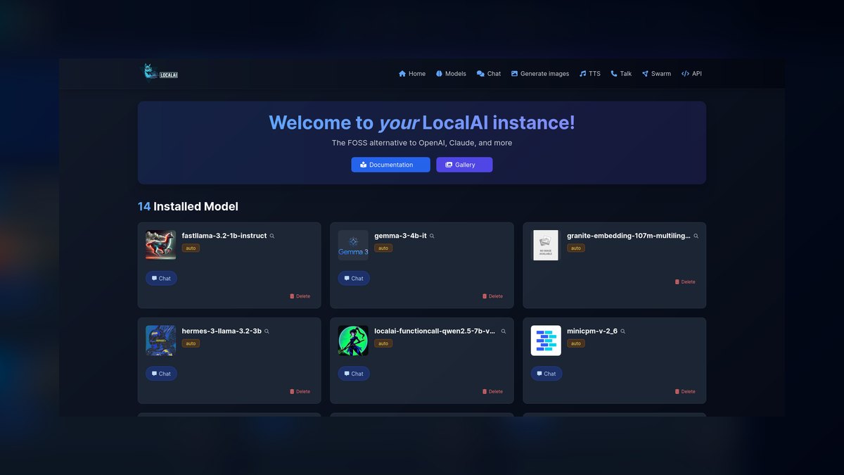Screen dimensions: 844x475
Task: Open the Home nav link
Action: [x=412, y=74]
